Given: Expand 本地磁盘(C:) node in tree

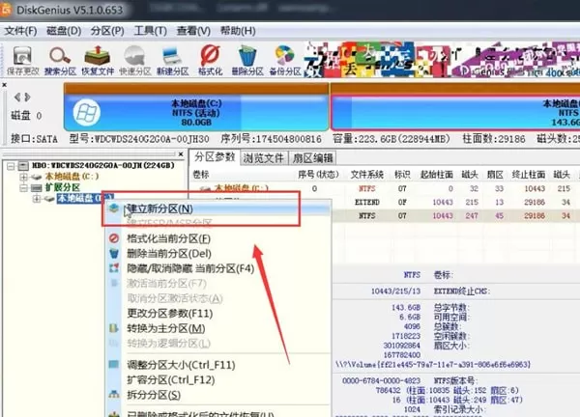Looking at the screenshot, I should pos(23,177).
